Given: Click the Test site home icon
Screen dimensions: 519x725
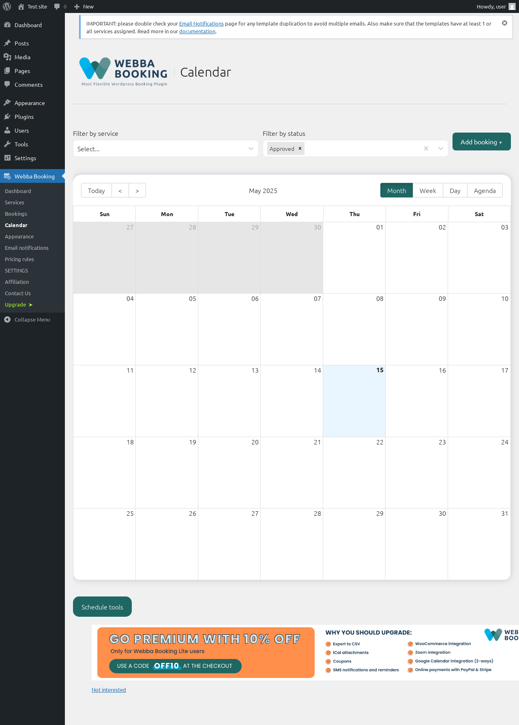Looking at the screenshot, I should point(21,6).
